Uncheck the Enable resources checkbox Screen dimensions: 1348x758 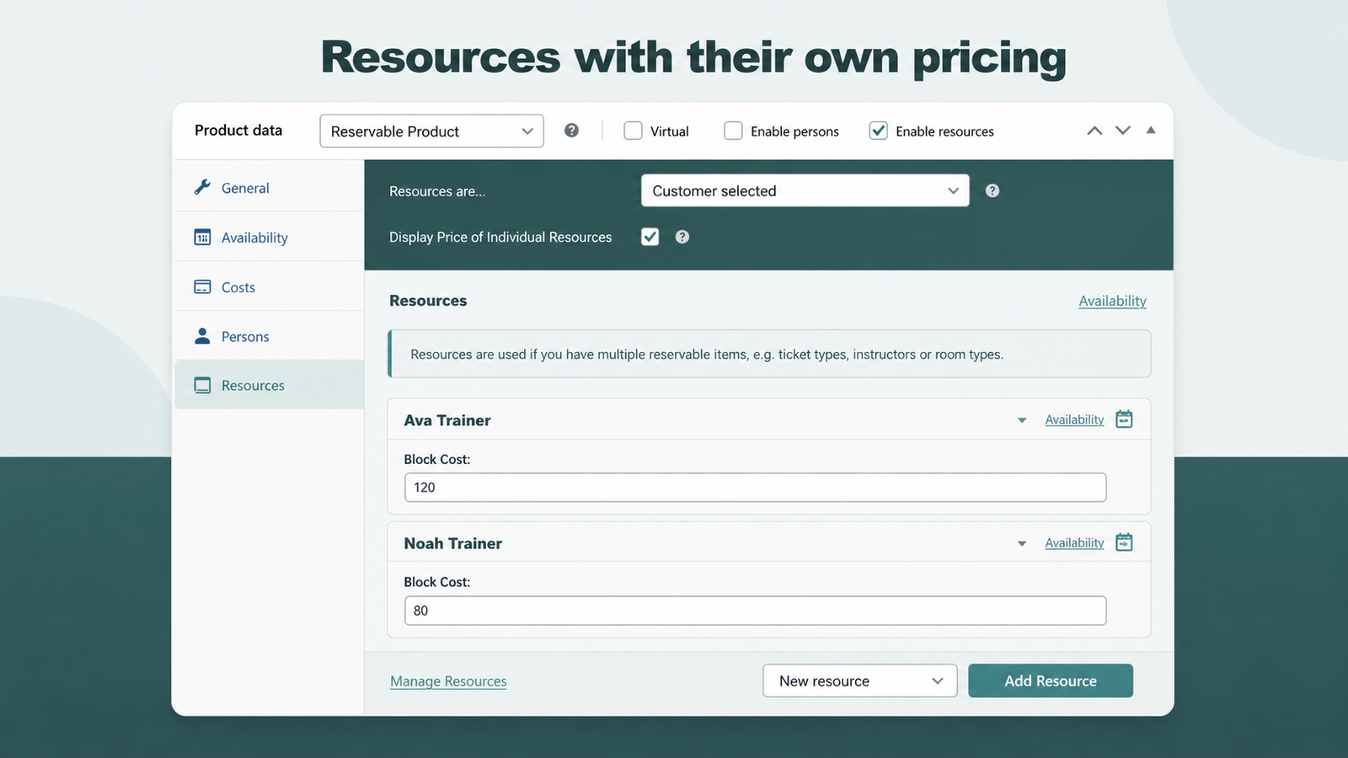point(878,131)
